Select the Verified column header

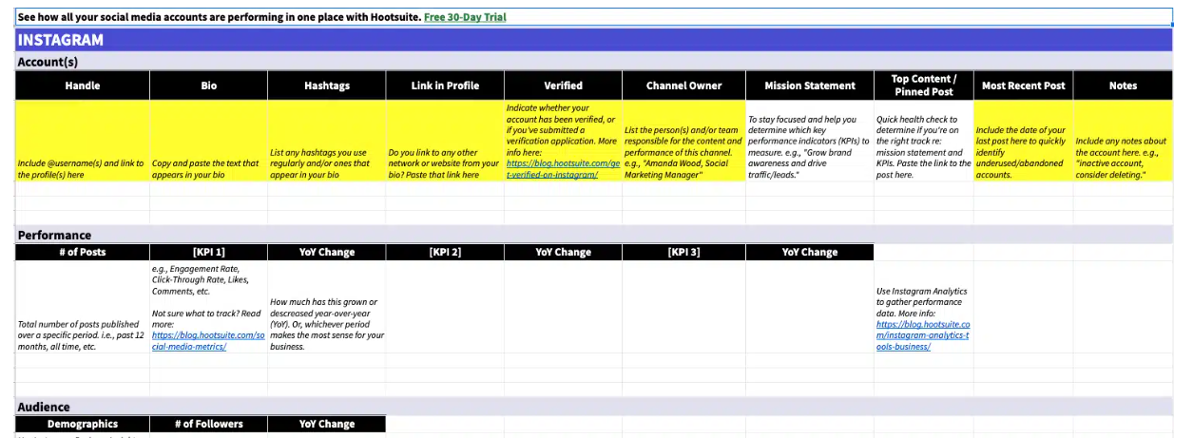563,86
